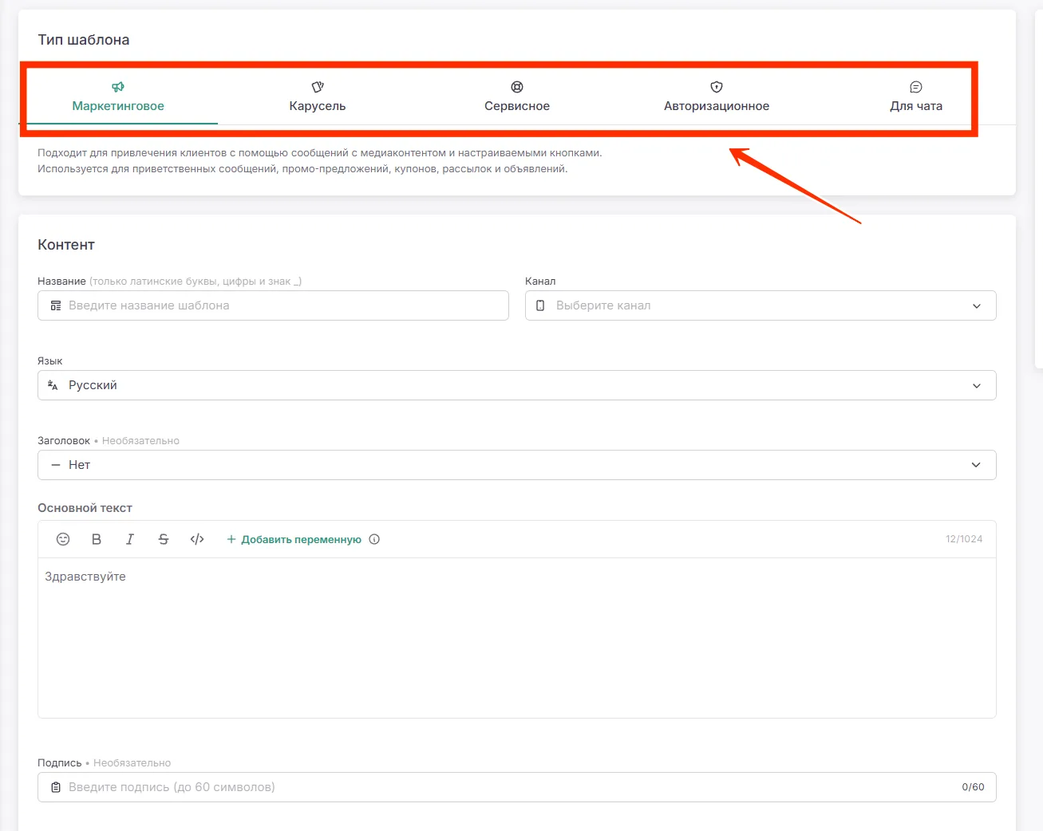Open the Заголовок dropdown showing Нет
1043x831 pixels.
coord(517,465)
